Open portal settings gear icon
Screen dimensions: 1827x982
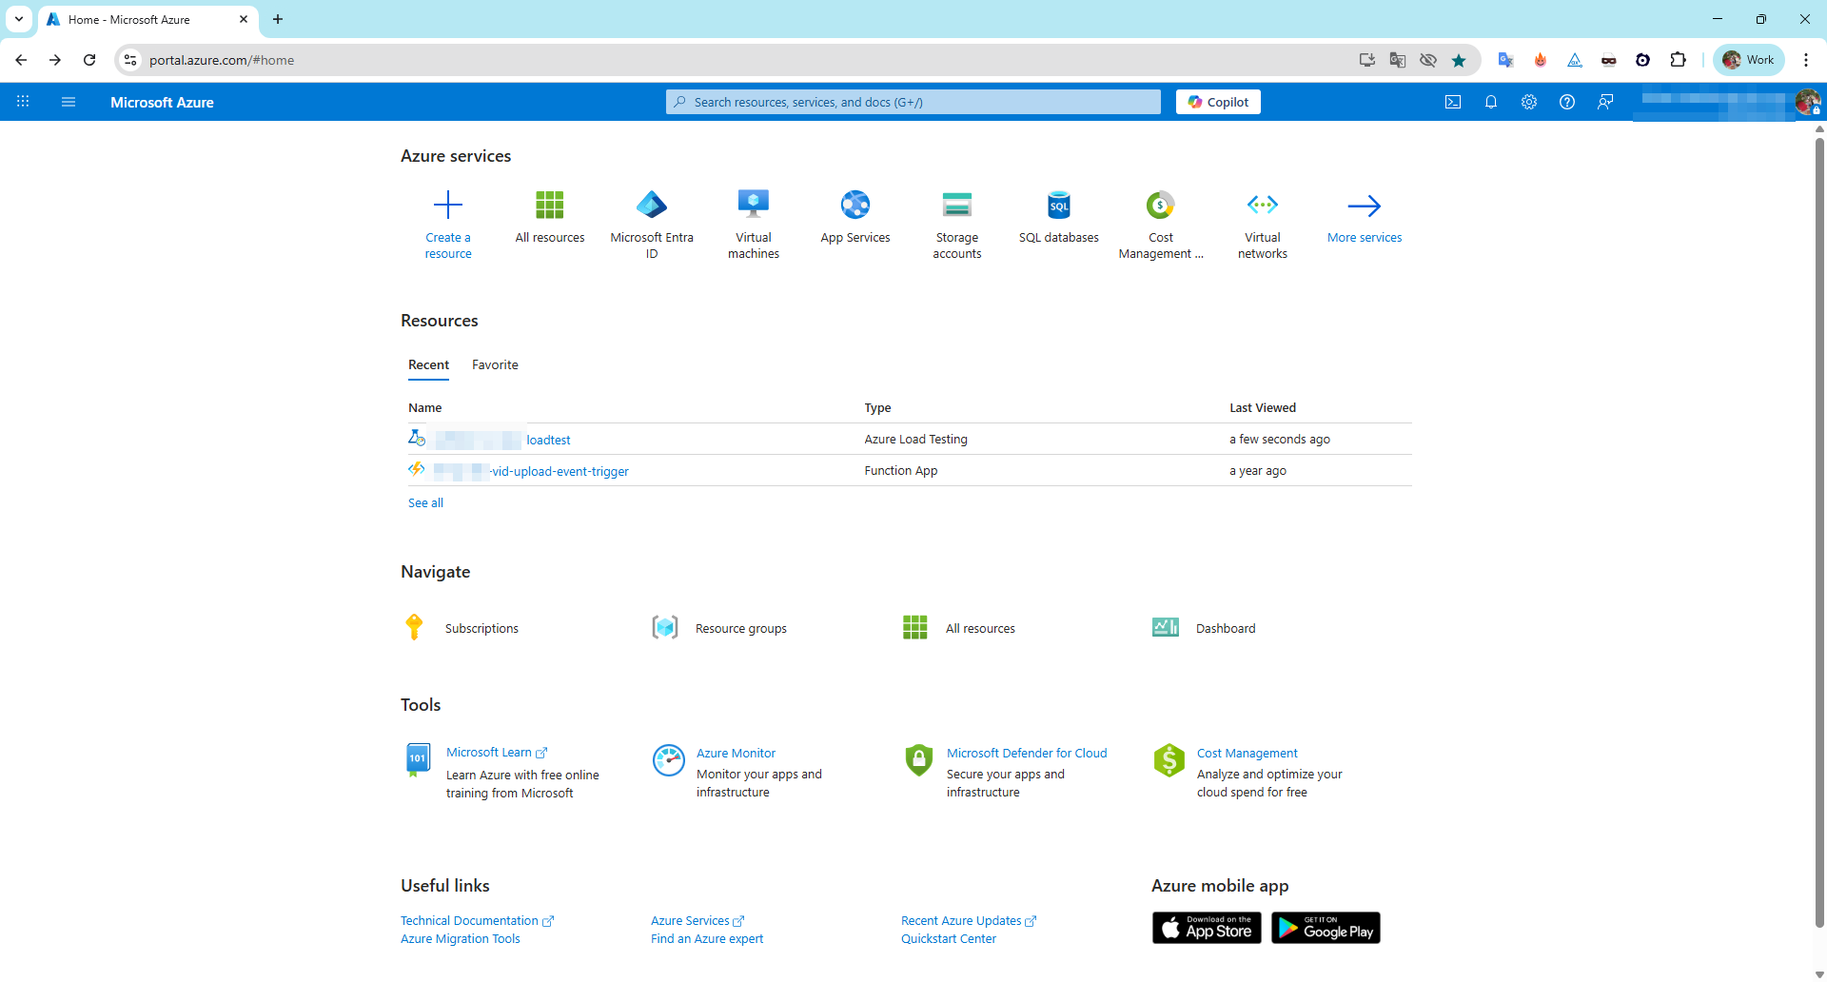1529,102
